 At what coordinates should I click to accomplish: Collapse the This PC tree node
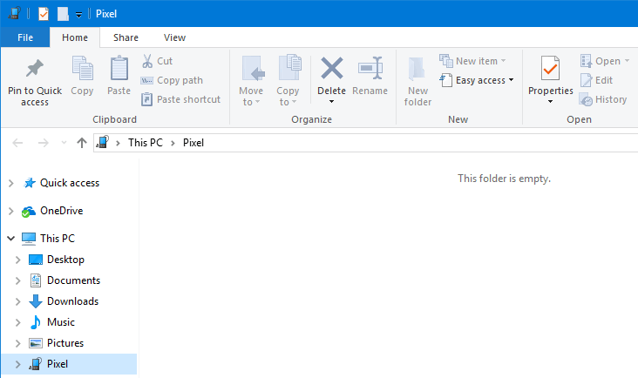[11, 238]
